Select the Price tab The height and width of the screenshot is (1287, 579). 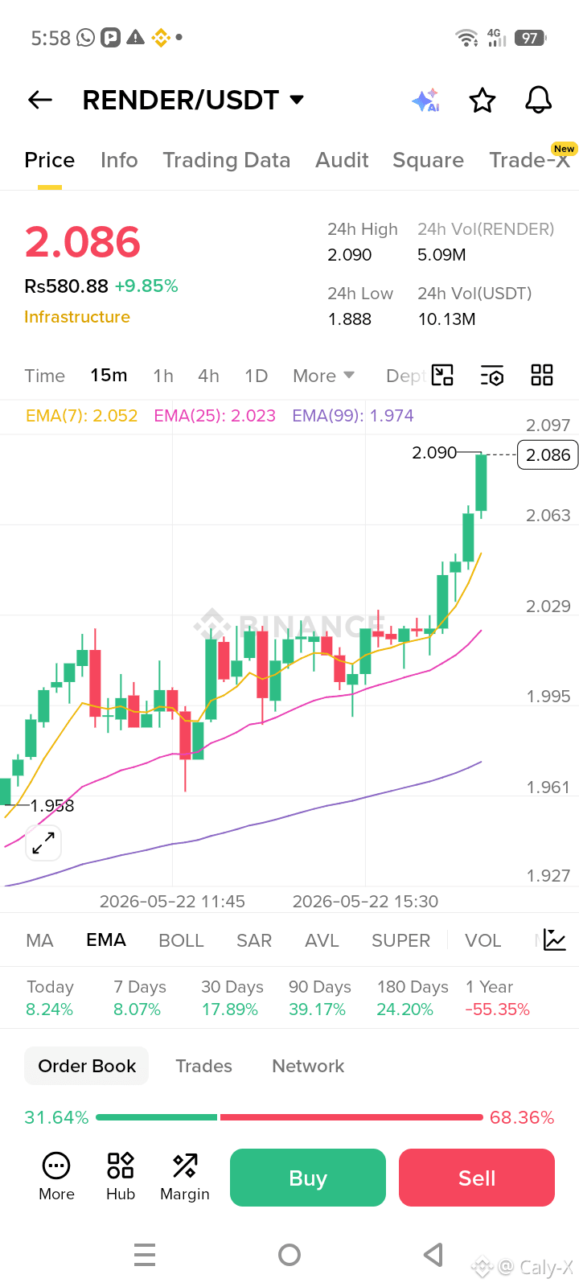pos(50,160)
